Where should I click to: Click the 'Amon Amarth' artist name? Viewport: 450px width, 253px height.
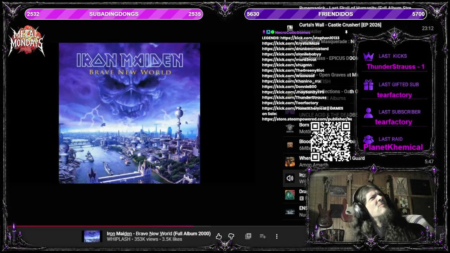tap(314, 165)
